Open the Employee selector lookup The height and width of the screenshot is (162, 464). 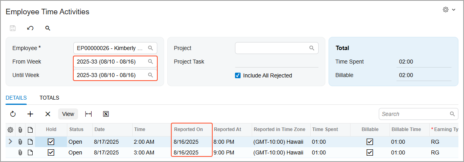[151, 48]
